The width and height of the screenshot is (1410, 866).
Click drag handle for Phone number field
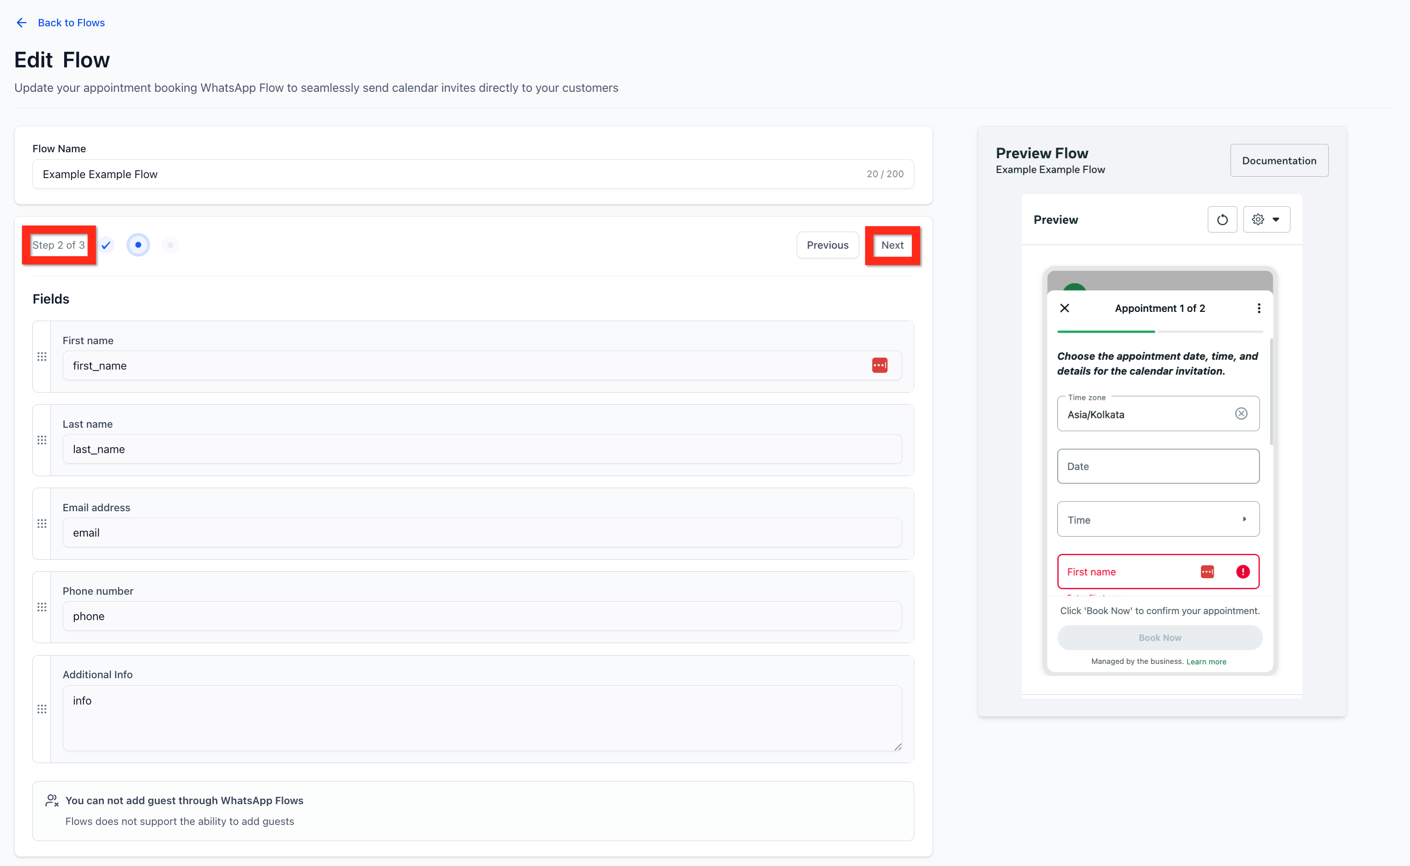click(x=42, y=607)
